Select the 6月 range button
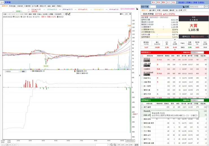This screenshot has width=209, height=146. click(123, 145)
